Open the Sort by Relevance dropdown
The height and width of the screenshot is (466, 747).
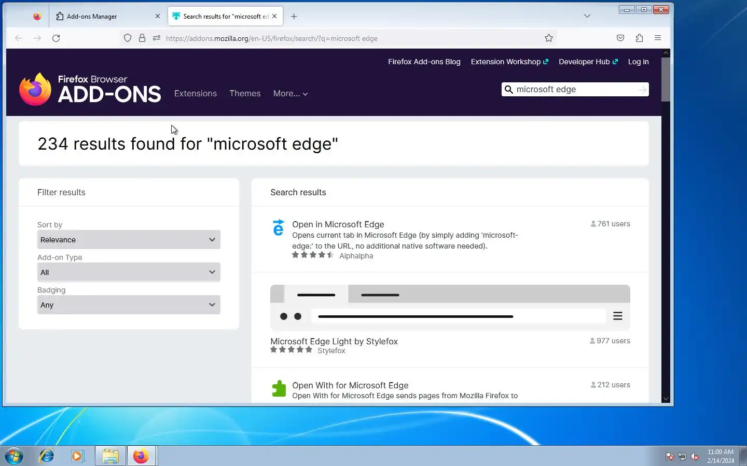pos(129,240)
